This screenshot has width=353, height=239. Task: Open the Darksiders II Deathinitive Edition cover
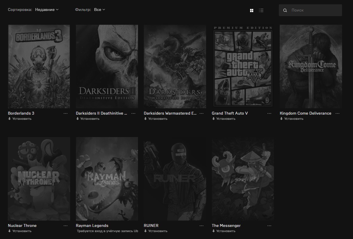point(107,67)
